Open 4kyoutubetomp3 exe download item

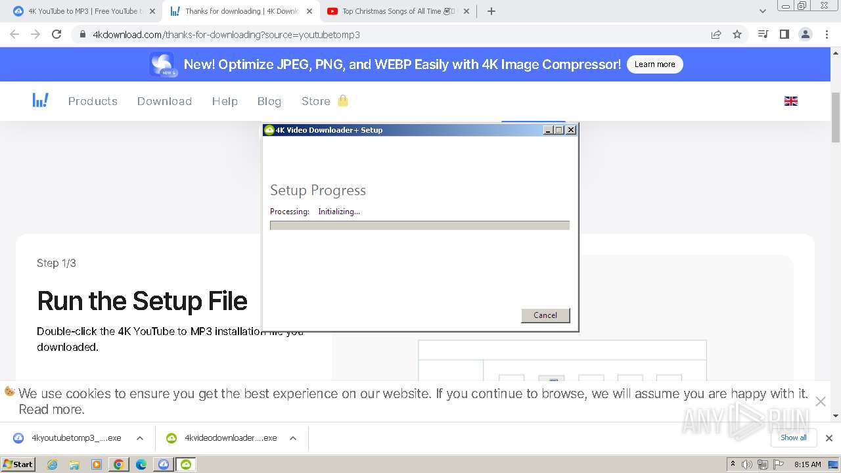(x=68, y=438)
